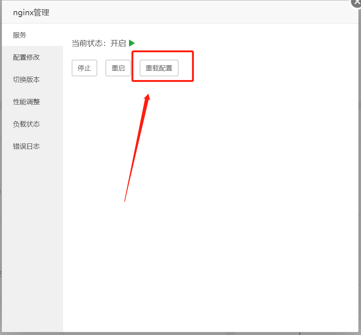361x335 pixels.
Task: Click the 停止 button
Action: click(x=84, y=68)
